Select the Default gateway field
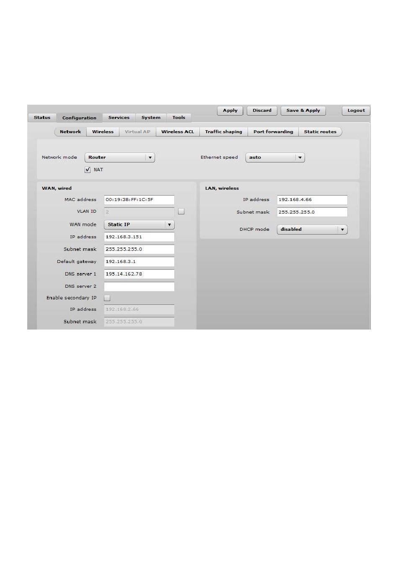This screenshot has height=585, width=398. click(x=139, y=262)
